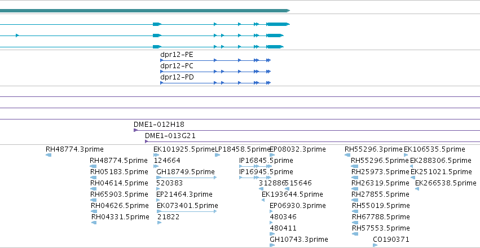Select the RH48774.5prime EST arrow

coord(94,166)
